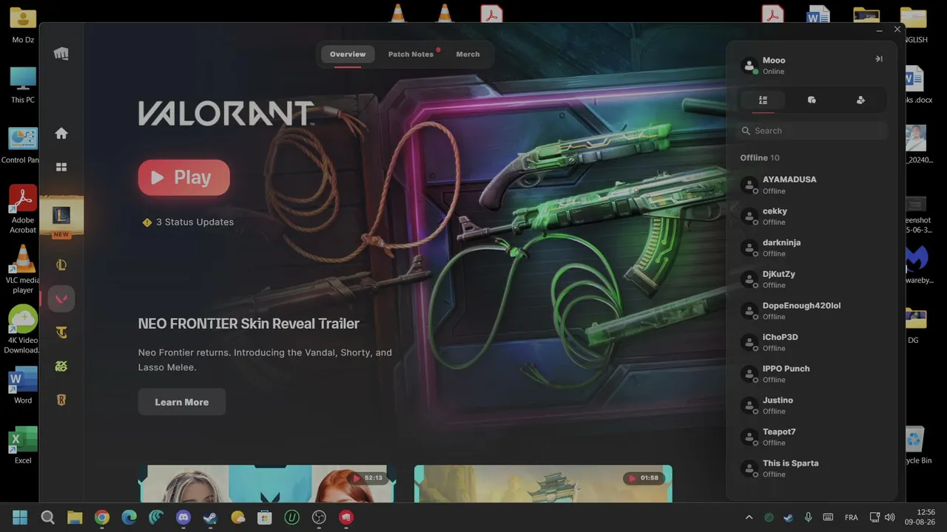Open the grid-shaped library icon in the sidebar
Image resolution: width=947 pixels, height=532 pixels.
point(61,167)
